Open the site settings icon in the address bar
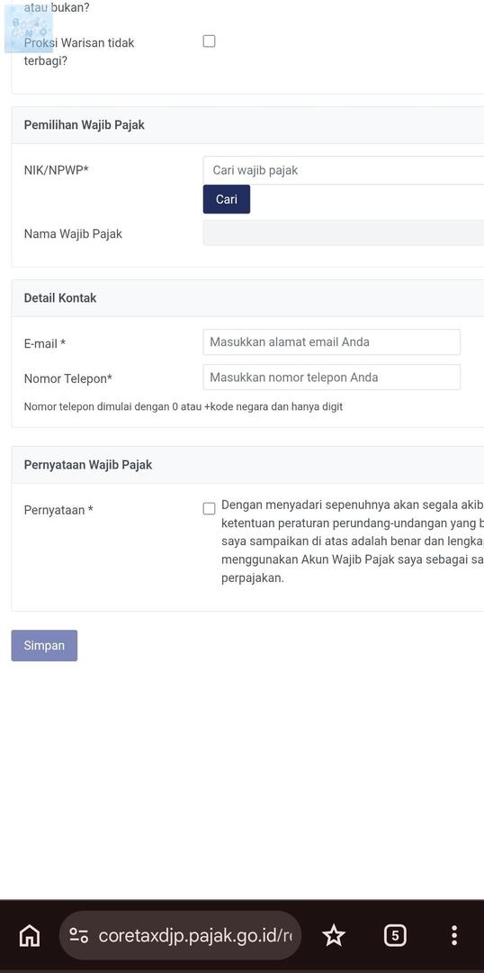 point(78,935)
